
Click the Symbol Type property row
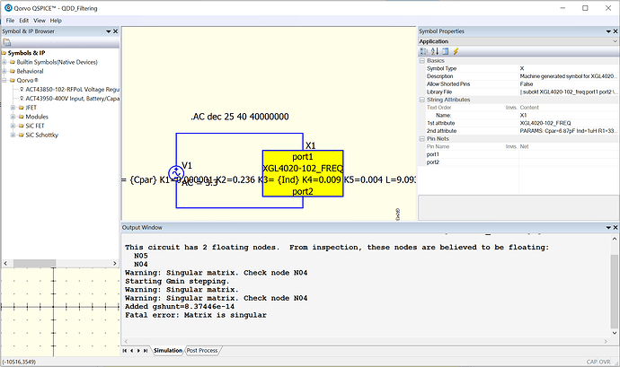[518, 68]
